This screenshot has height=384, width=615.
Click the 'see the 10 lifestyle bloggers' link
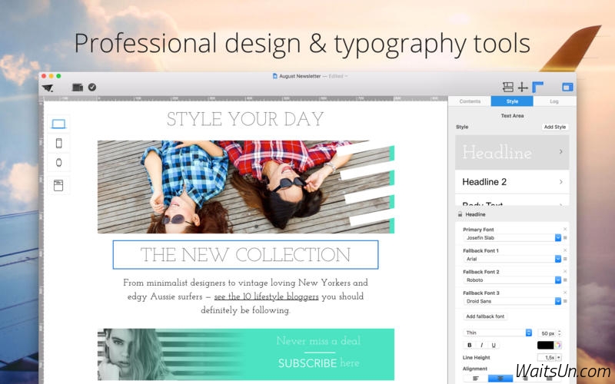point(266,296)
